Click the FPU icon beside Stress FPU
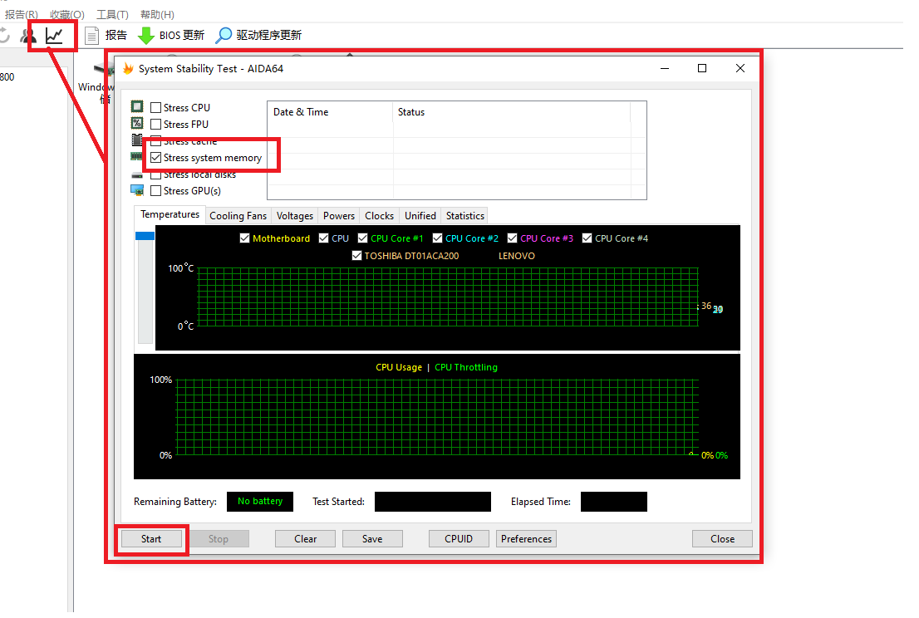The width and height of the screenshot is (919, 618). coord(137,124)
